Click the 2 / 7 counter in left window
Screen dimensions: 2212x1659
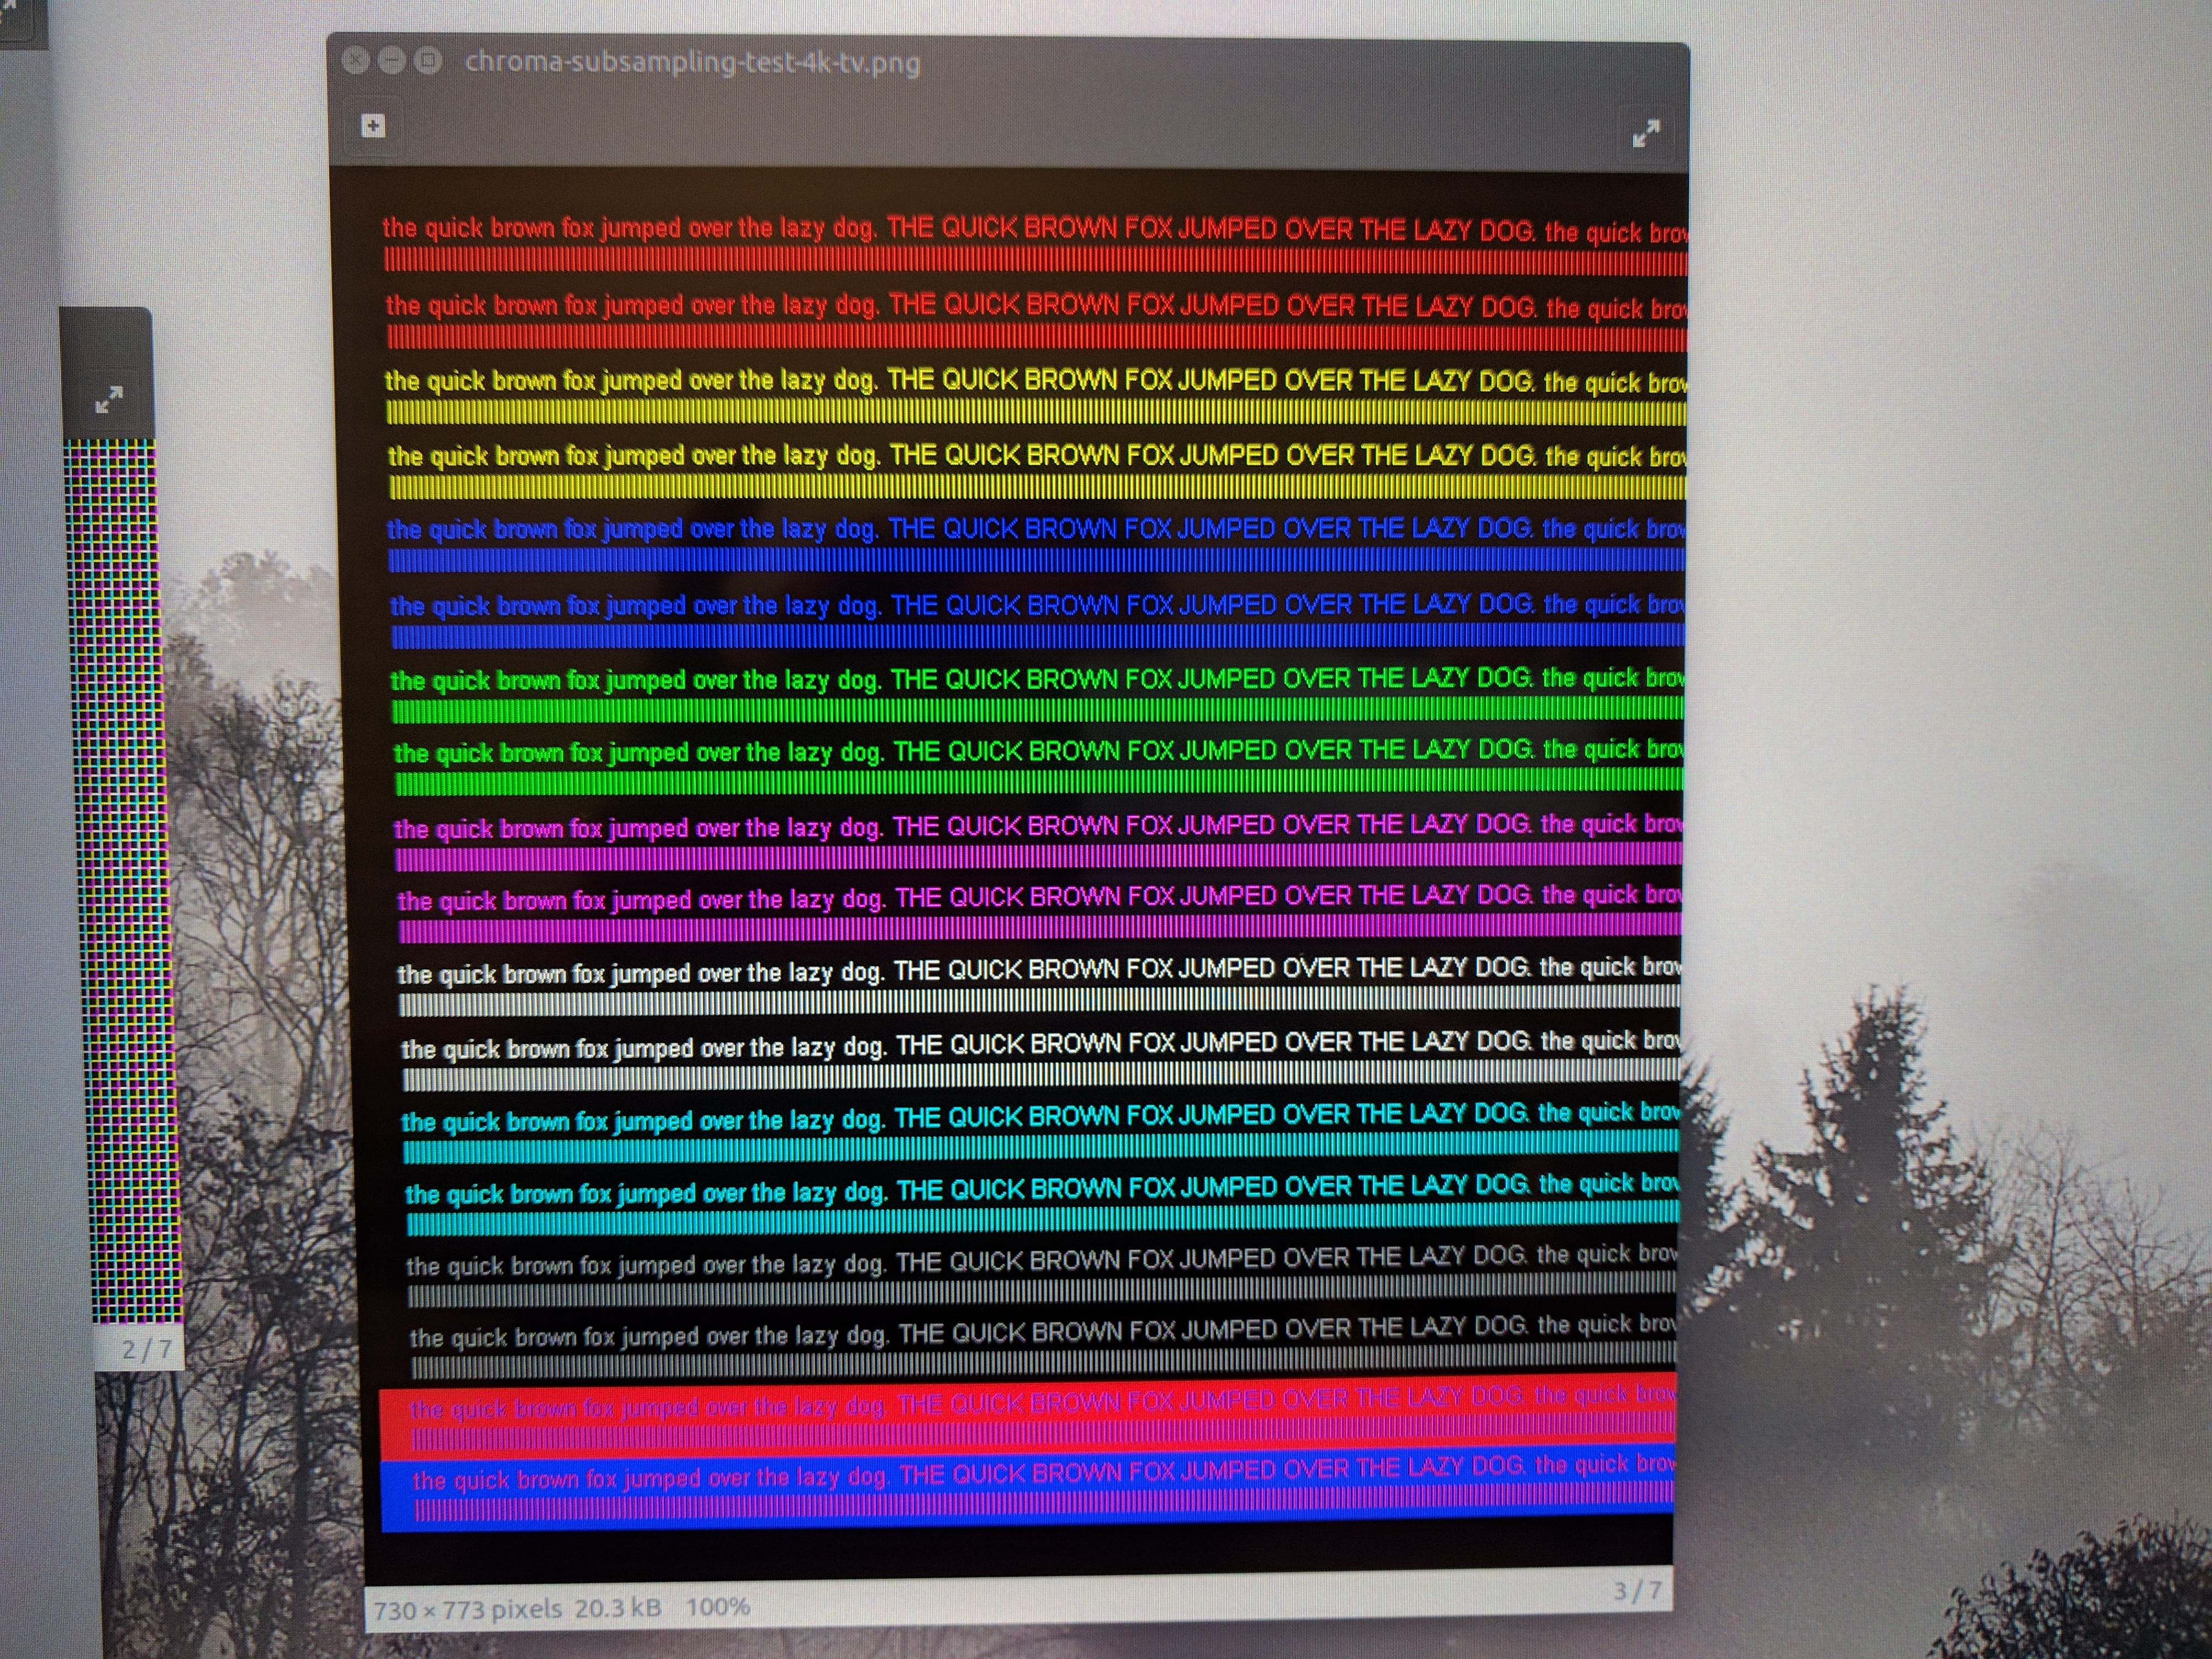point(146,1349)
